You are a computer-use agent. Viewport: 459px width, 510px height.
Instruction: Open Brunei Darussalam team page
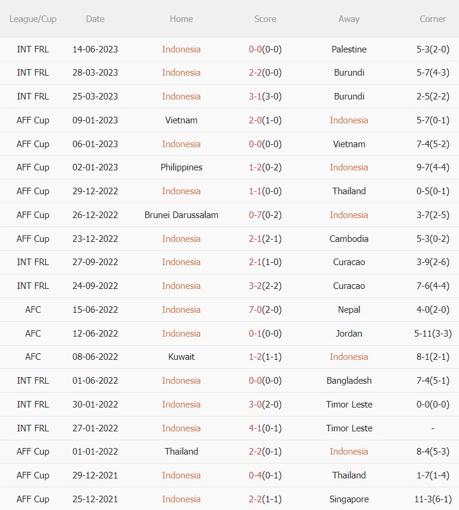pos(181,215)
